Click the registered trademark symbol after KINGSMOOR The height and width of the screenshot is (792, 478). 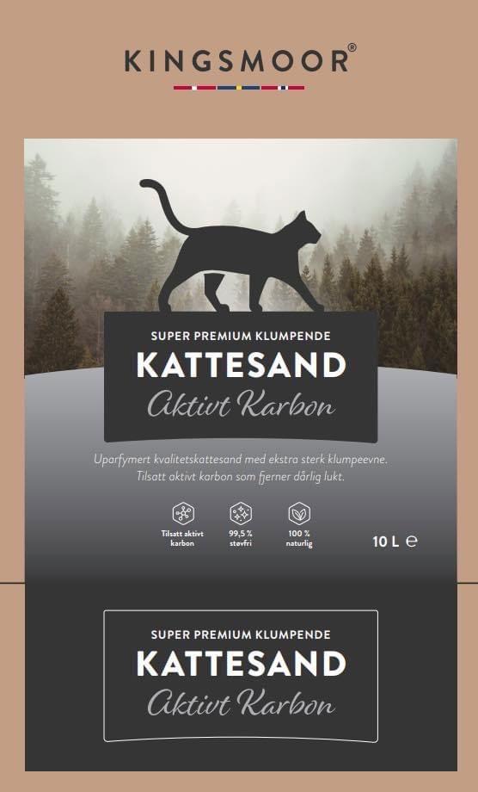click(352, 47)
